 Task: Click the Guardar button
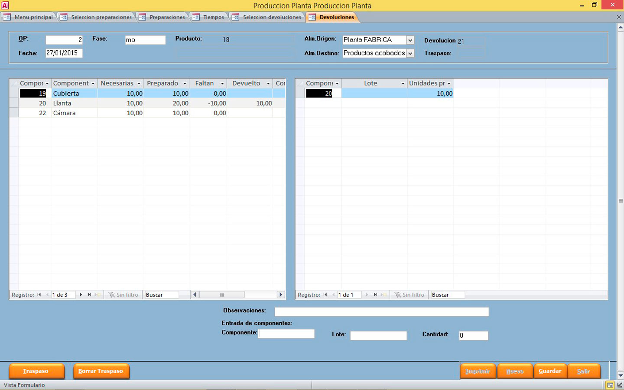point(550,371)
